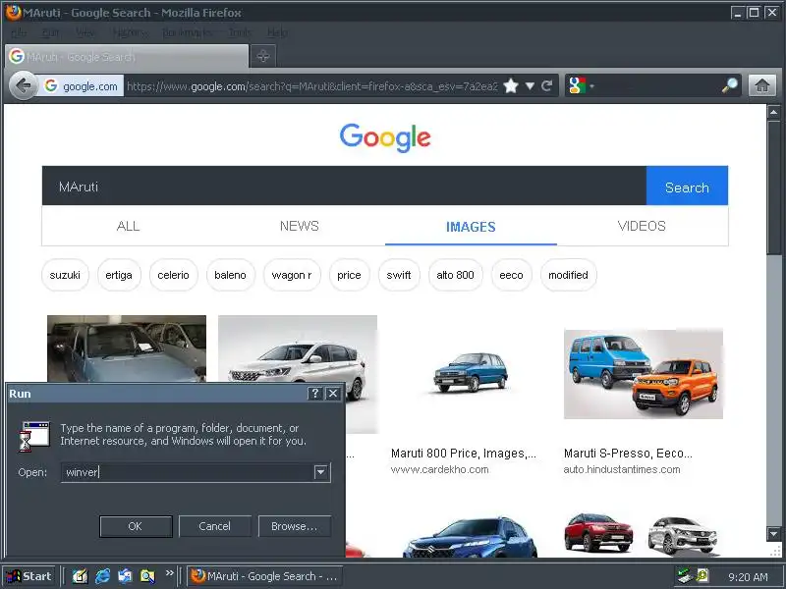Click the Google query box containing MAruti
786x589 pixels.
344,186
